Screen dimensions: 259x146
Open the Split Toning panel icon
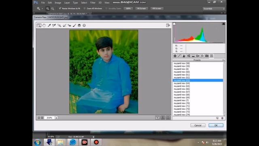click(x=193, y=56)
